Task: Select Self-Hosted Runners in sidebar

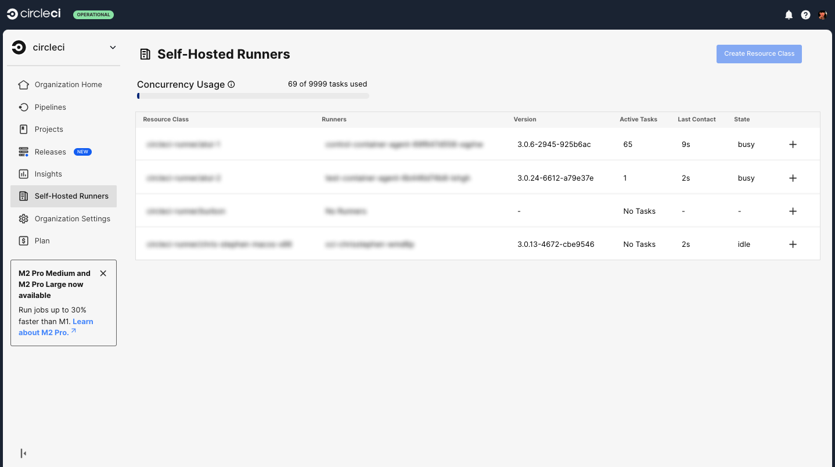Action: 63,196
